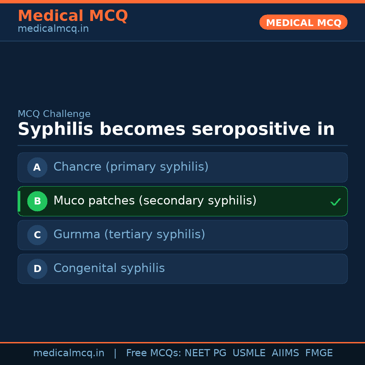
Task: Select answer Muco patches (secondary syphilis)
Action: tap(155, 201)
